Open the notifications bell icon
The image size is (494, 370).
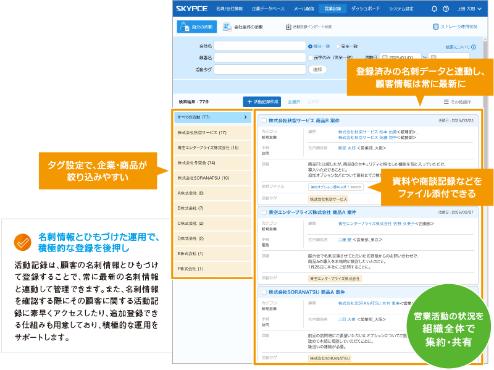pyautogui.click(x=434, y=9)
